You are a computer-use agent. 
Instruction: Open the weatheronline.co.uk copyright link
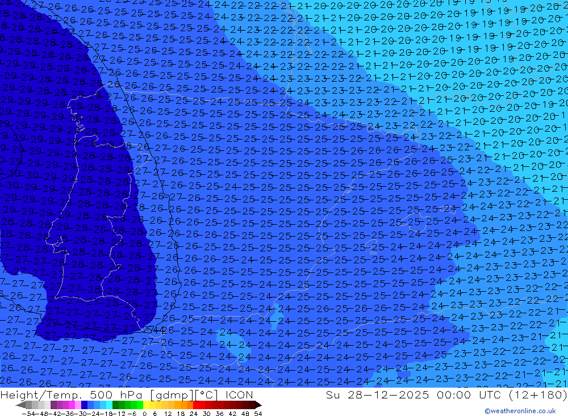pyautogui.click(x=520, y=410)
